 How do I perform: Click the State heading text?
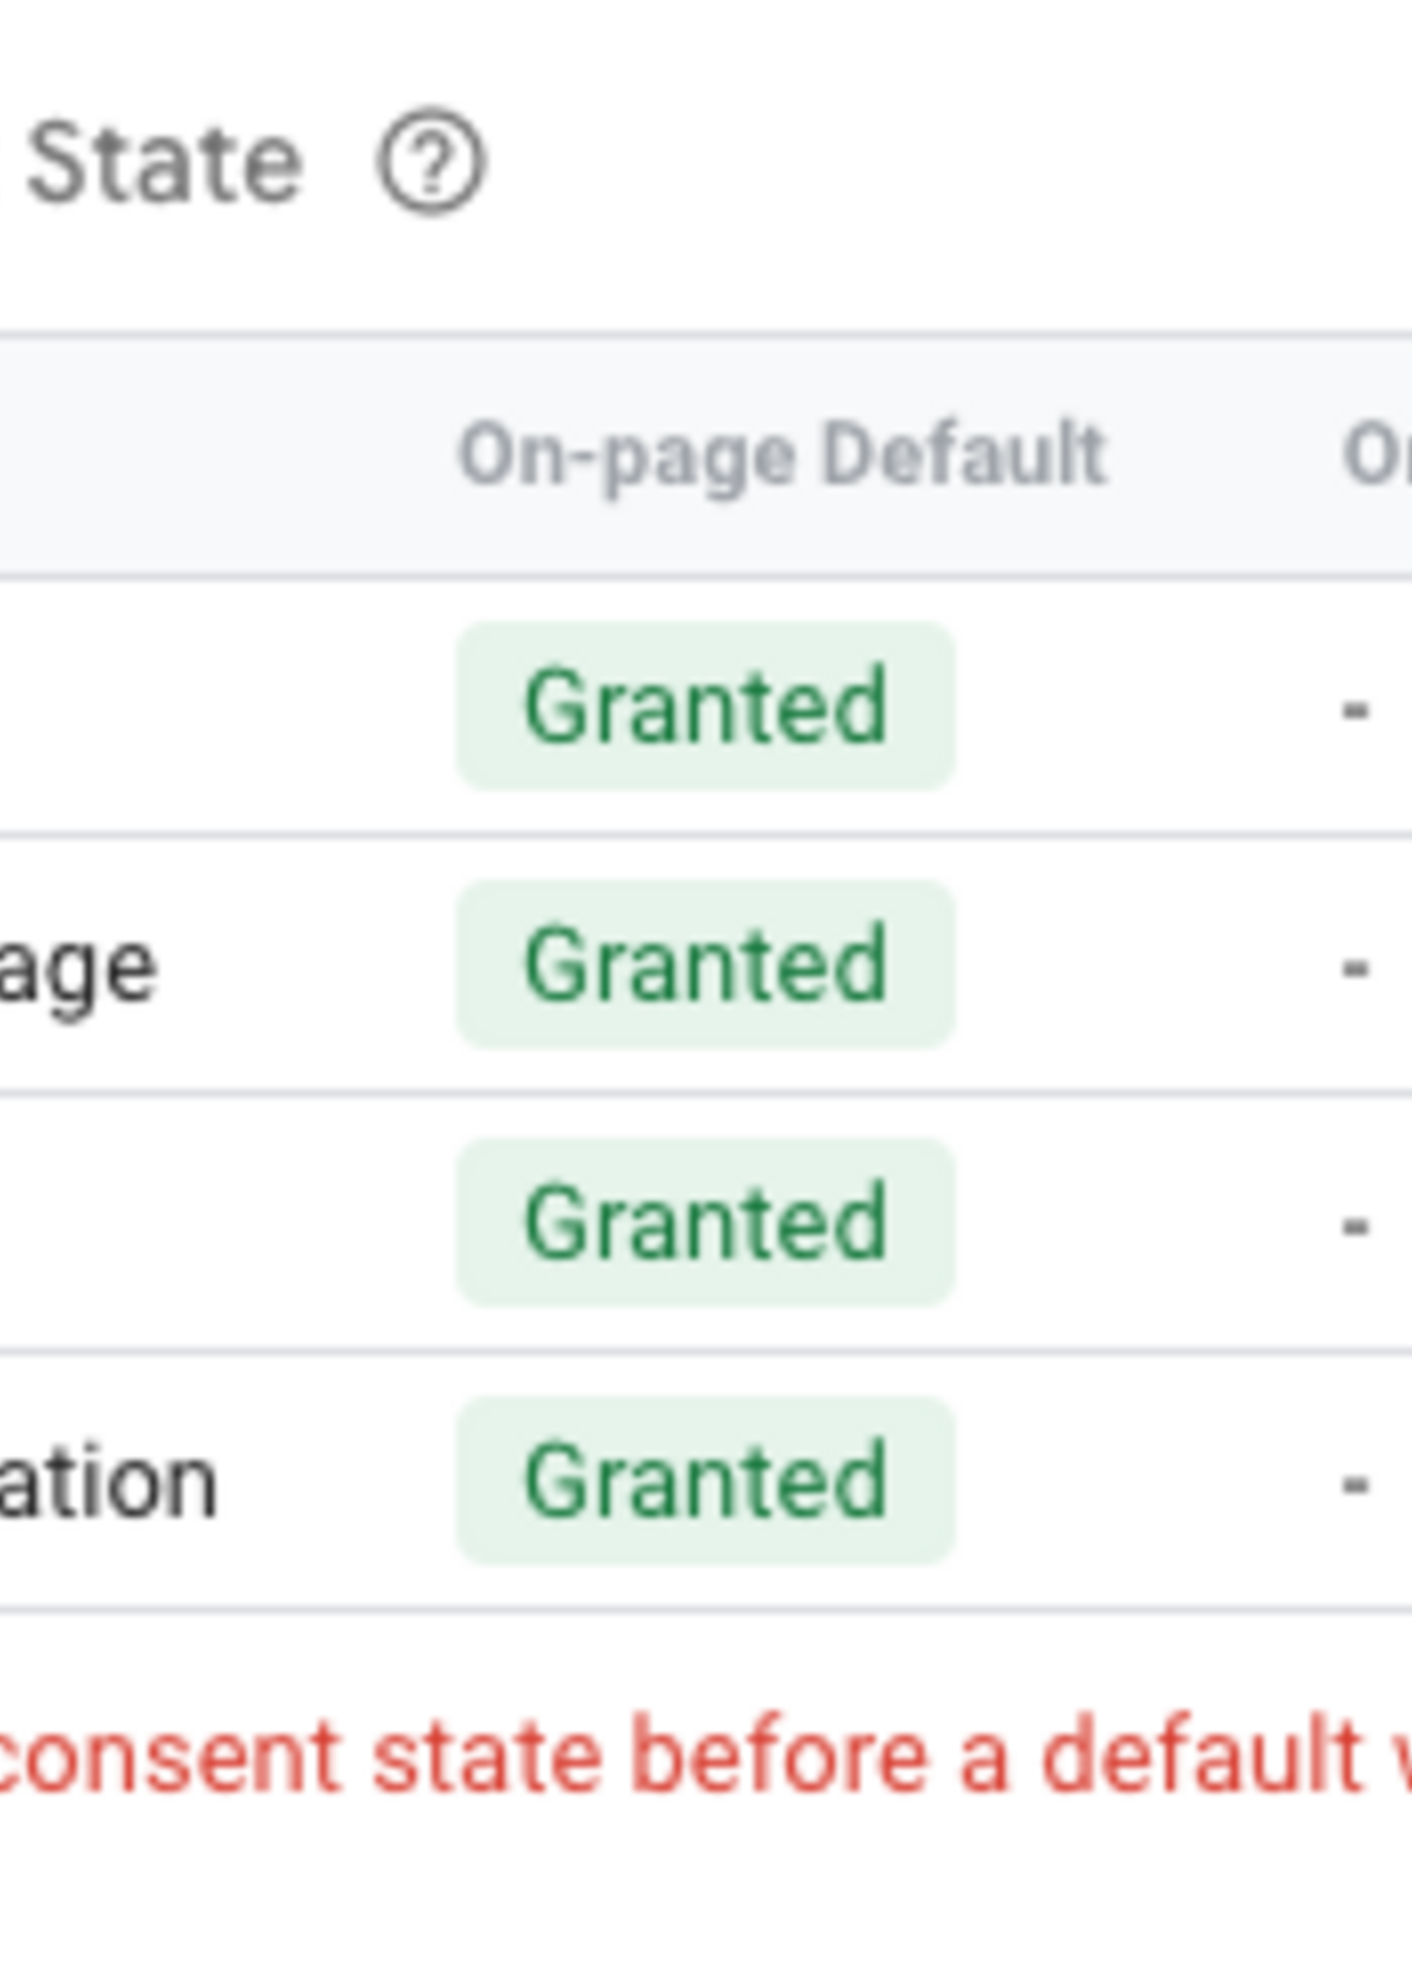pos(165,163)
